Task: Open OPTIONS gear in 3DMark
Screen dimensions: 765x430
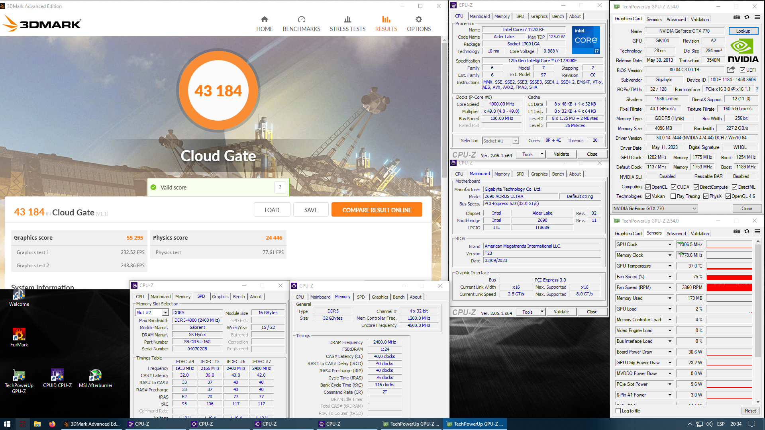Action: point(418,24)
